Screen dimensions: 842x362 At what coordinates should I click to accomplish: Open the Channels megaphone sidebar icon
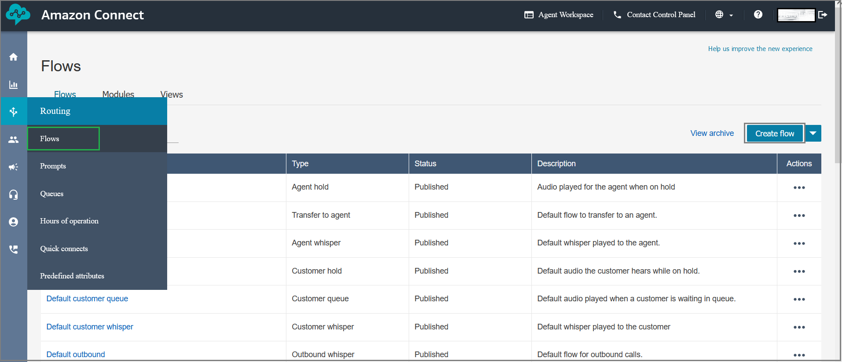[14, 167]
